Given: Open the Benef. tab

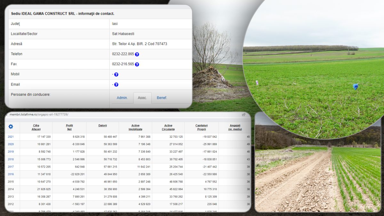Looking at the screenshot, I should coord(162,98).
